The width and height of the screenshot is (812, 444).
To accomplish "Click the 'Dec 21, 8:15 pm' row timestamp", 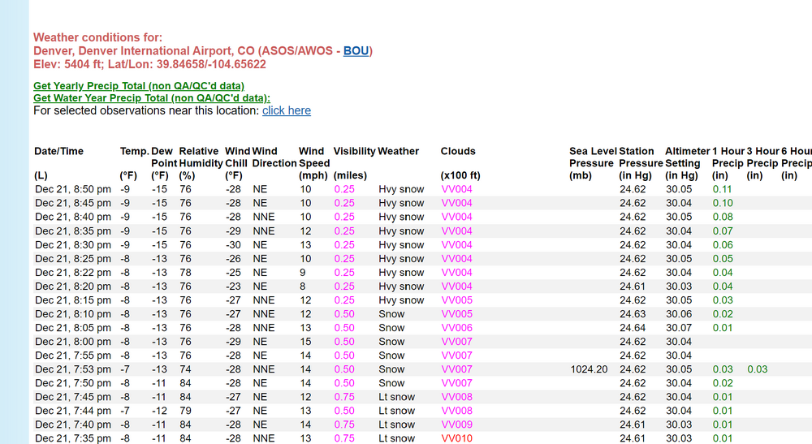I will click(x=73, y=300).
